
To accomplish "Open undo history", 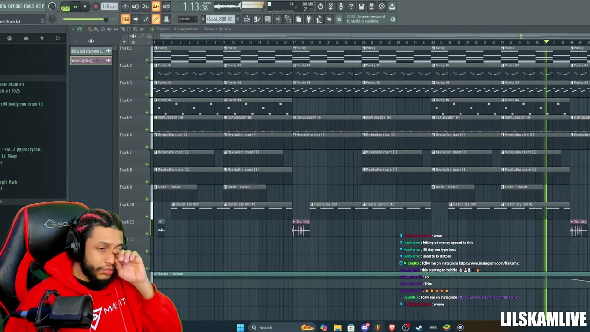I will point(320,6).
